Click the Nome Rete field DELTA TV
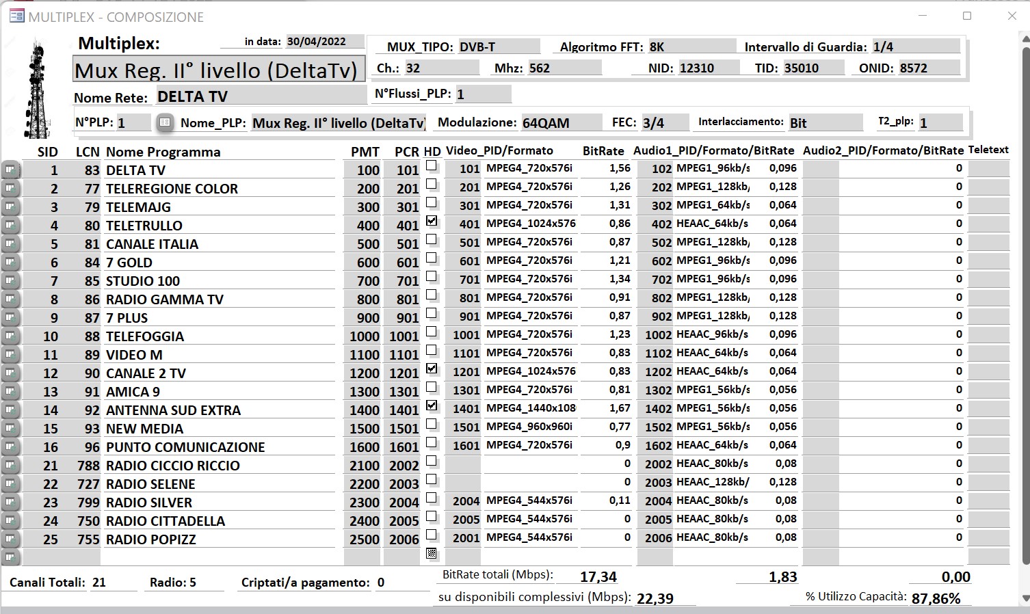The image size is (1030, 614). click(x=261, y=96)
